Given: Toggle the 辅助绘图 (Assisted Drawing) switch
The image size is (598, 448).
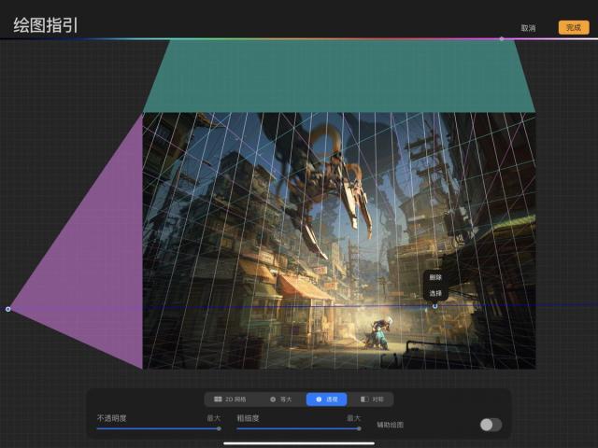Looking at the screenshot, I should click(x=491, y=425).
